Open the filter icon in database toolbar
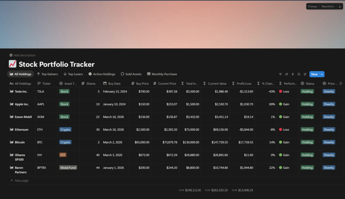This screenshot has height=199, width=345. (280, 74)
